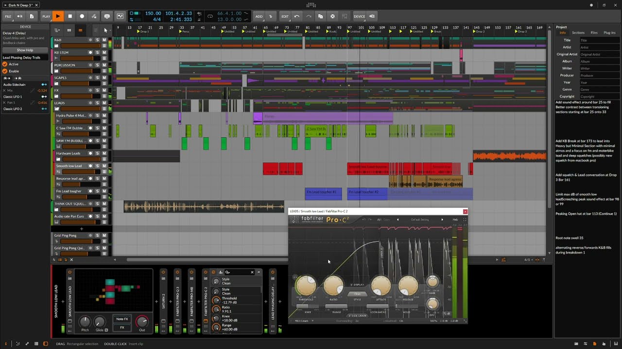The image size is (622, 349).
Task: Add a new track with the plus button
Action: pyautogui.click(x=81, y=229)
